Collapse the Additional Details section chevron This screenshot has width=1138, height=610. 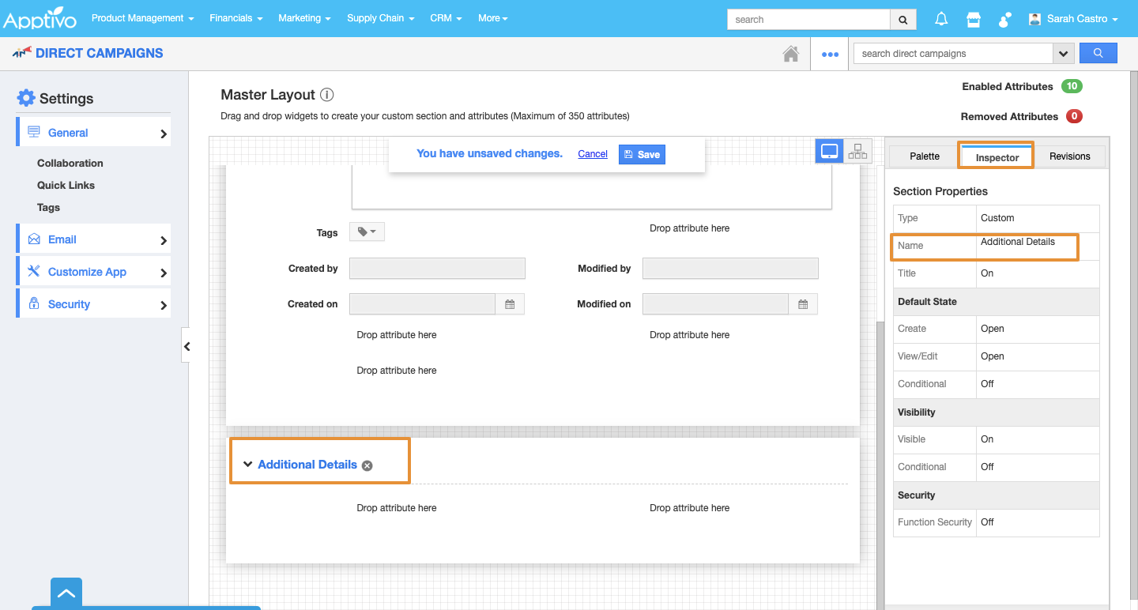[247, 465]
